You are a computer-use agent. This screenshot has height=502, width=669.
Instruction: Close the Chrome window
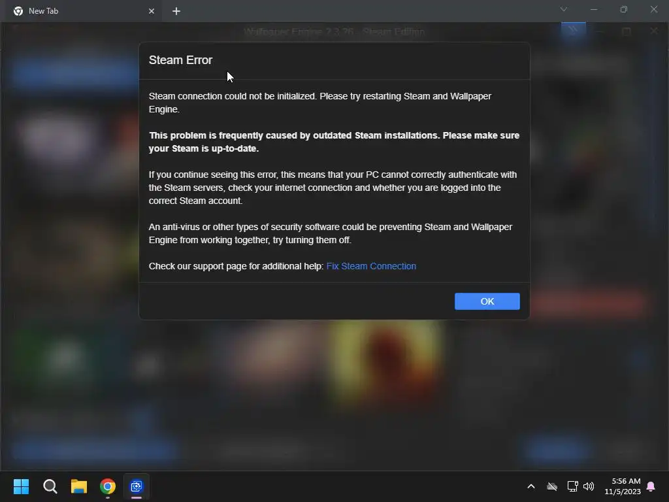[653, 9]
